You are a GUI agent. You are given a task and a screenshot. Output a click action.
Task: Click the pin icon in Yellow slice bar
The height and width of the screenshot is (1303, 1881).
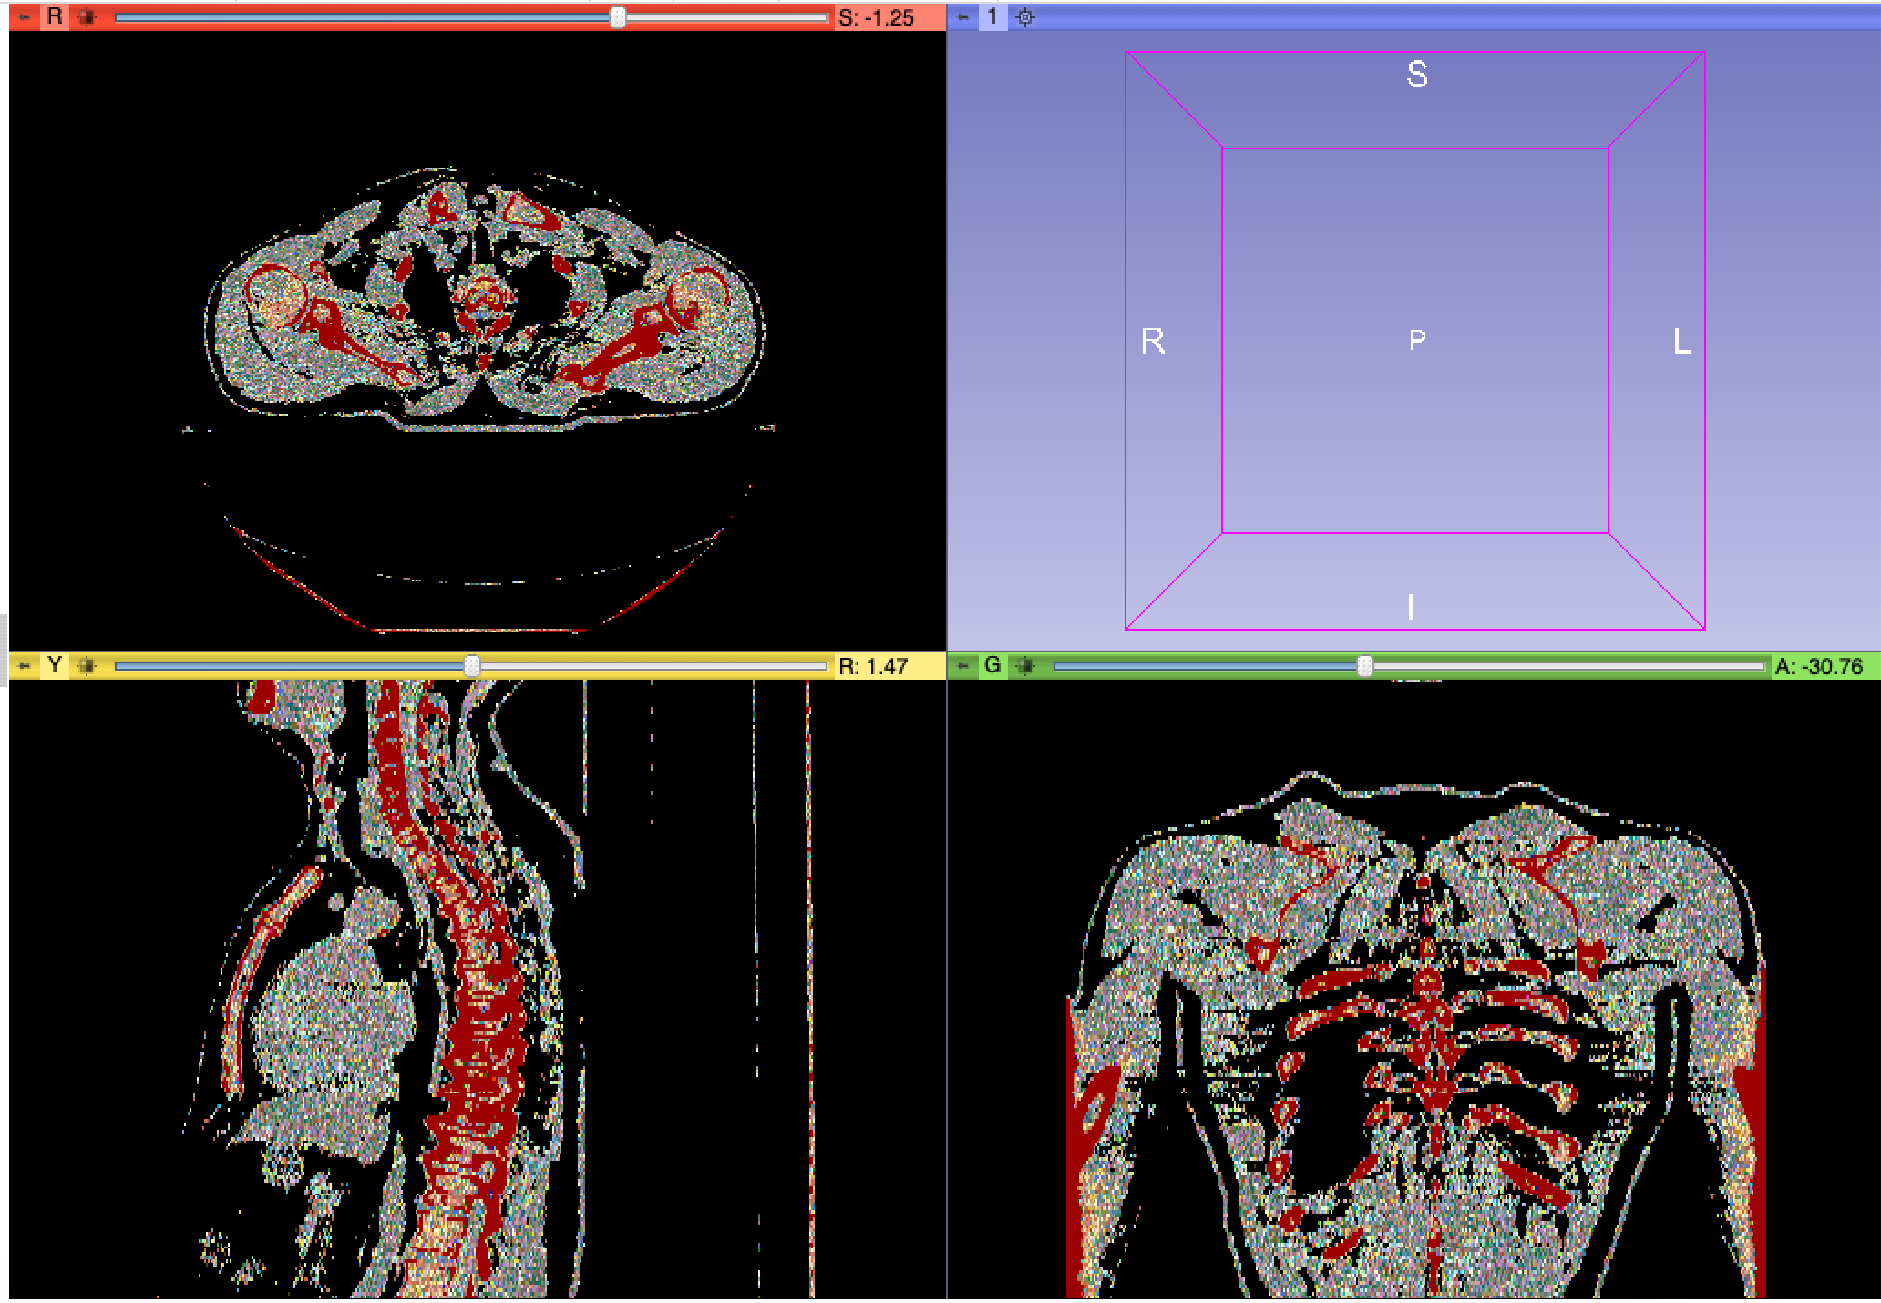tap(25, 666)
